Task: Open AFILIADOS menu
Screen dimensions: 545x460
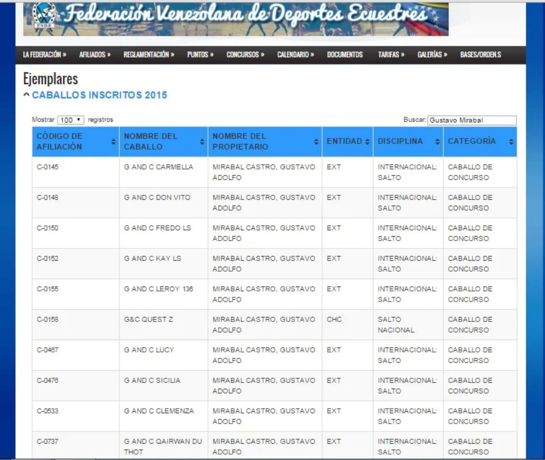Action: (x=95, y=54)
